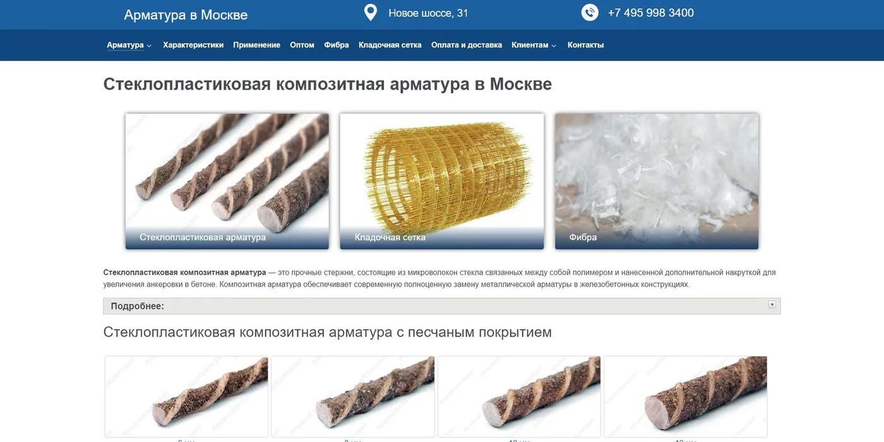Click the phone handset icon
This screenshot has width=884, height=442.
[590, 13]
